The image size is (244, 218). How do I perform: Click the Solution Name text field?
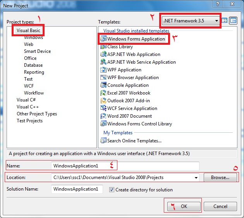coord(77,189)
